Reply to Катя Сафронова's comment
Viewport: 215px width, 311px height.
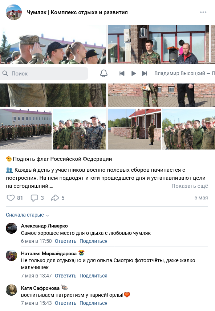tap(66, 303)
